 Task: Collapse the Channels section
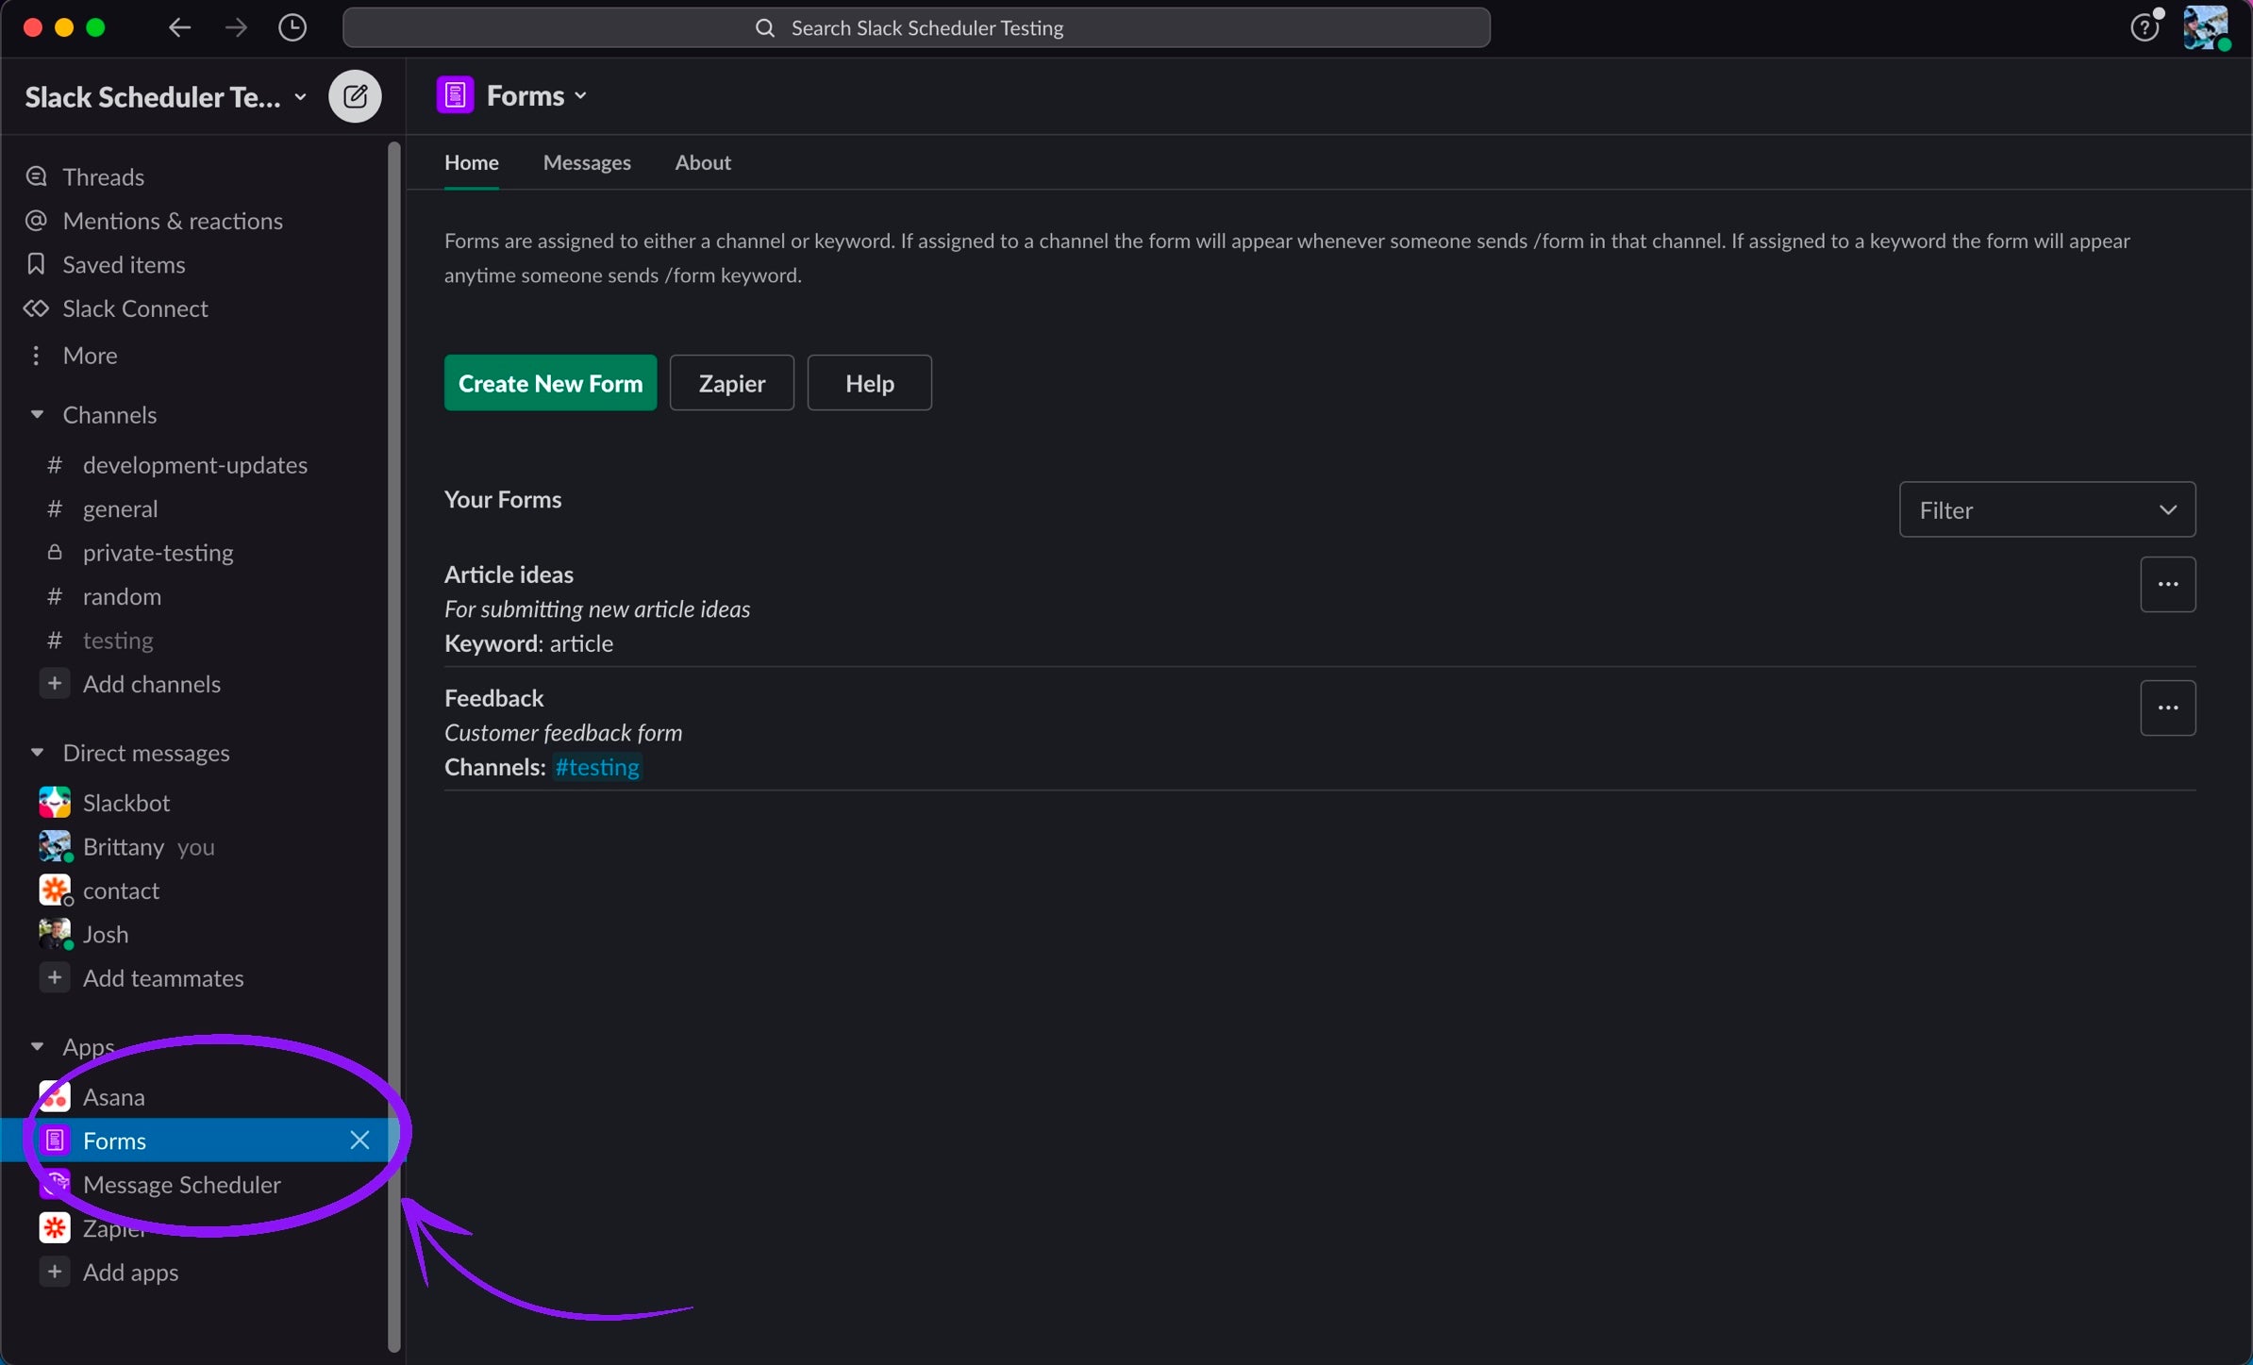(37, 415)
